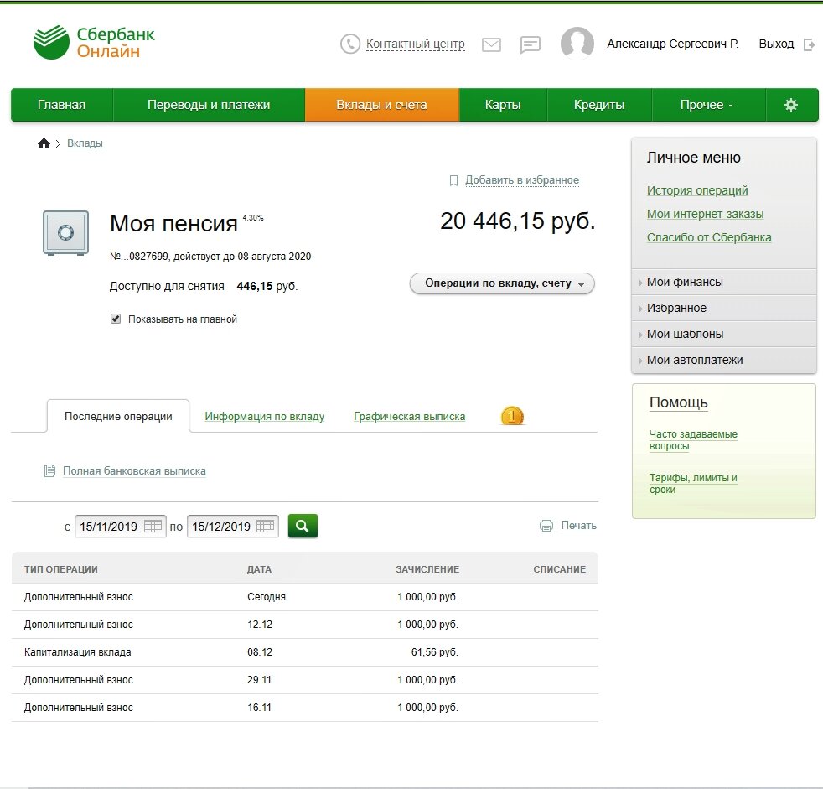Click the user avatar picture
Screen dimensions: 823x789
pos(577,43)
